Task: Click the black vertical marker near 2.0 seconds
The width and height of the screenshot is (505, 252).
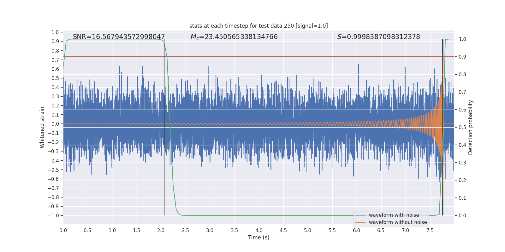Action: 164,127
